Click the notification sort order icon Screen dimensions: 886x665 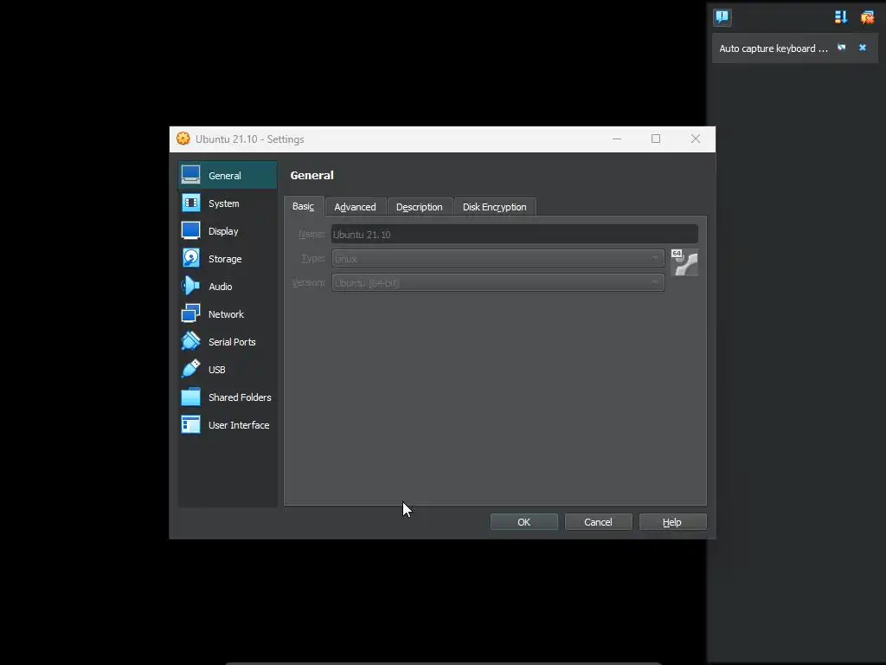pyautogui.click(x=841, y=17)
